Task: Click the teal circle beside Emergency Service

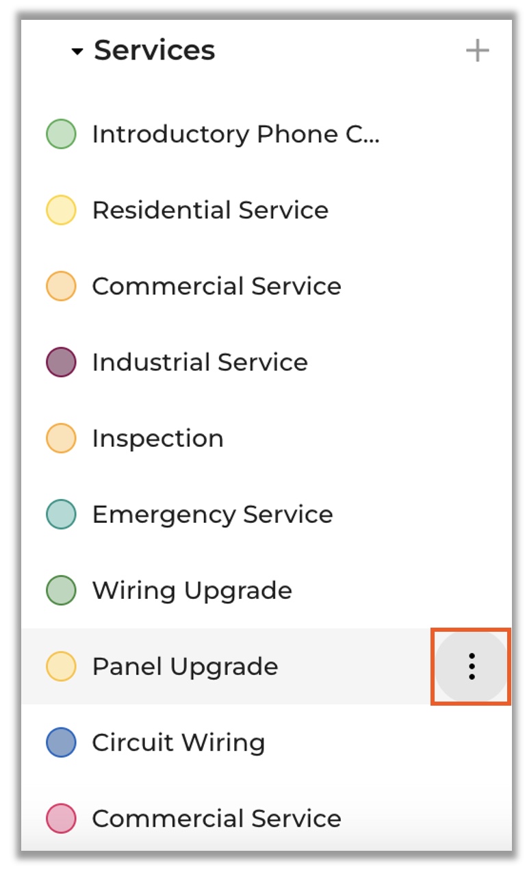Action: coord(61,514)
